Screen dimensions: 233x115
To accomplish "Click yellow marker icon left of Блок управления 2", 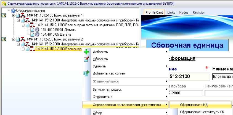I will 4,39.
